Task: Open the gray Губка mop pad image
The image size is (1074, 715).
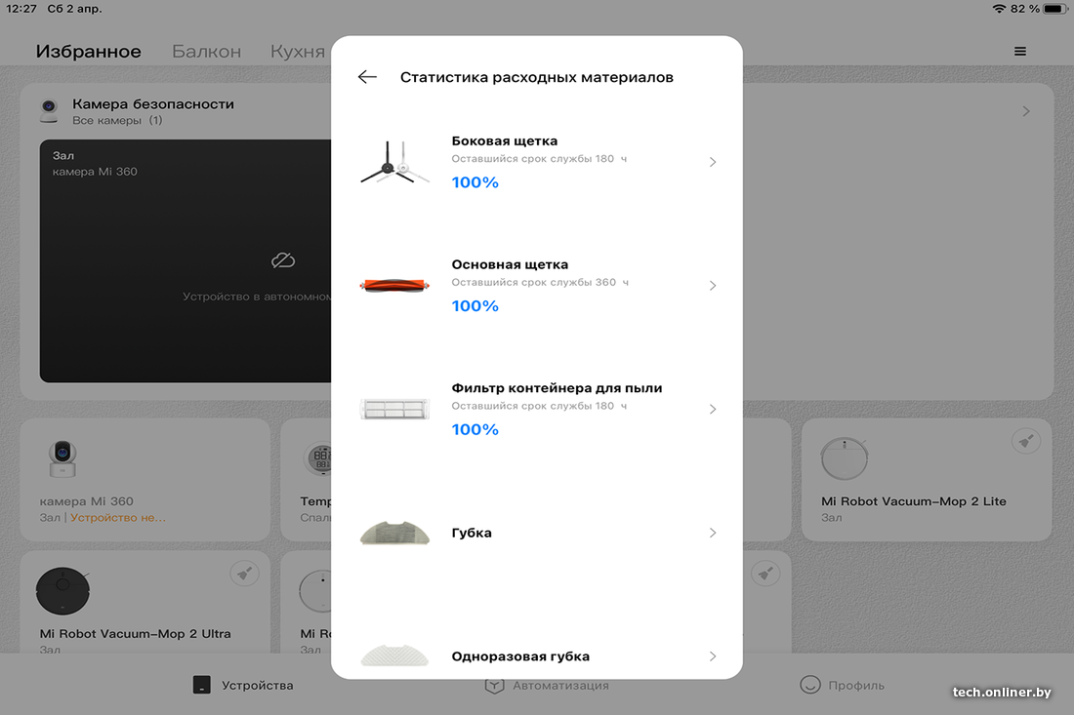Action: coord(394,533)
